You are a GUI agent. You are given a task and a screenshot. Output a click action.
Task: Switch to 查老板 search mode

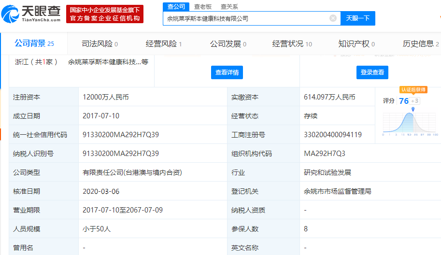point(203,7)
